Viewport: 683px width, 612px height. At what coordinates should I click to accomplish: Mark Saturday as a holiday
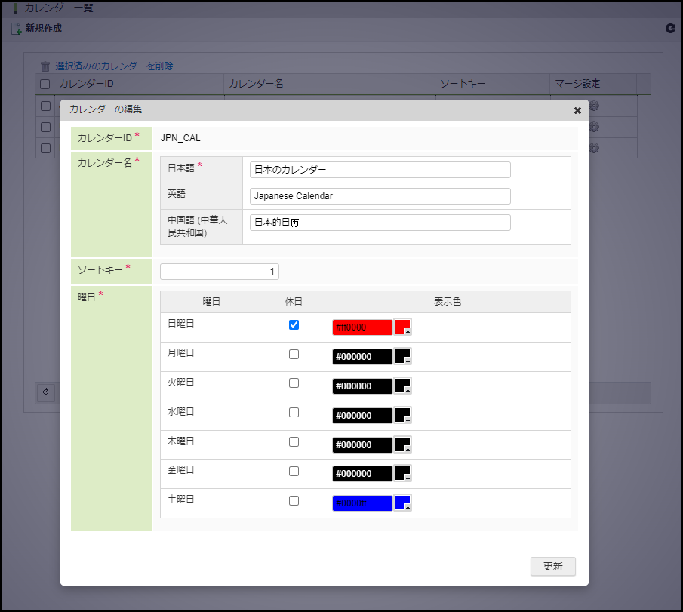click(294, 500)
